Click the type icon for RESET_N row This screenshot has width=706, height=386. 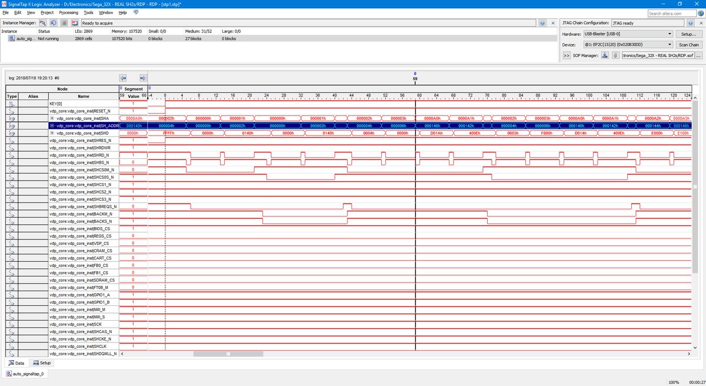pos(12,111)
